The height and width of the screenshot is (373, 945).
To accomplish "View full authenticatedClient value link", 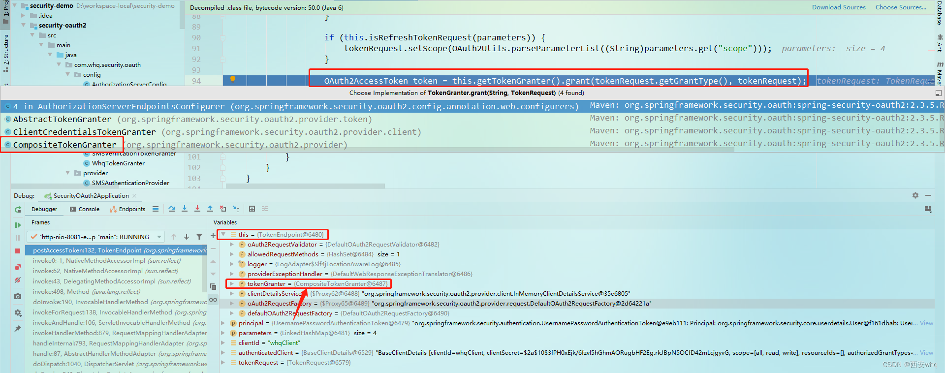I will point(927,353).
